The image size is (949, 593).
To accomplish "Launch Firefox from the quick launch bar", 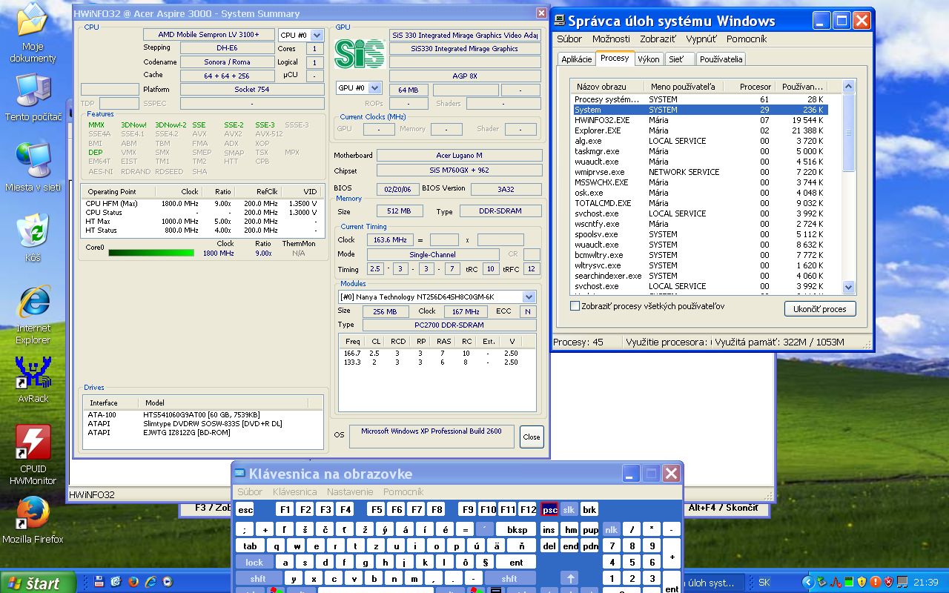I will point(133,582).
